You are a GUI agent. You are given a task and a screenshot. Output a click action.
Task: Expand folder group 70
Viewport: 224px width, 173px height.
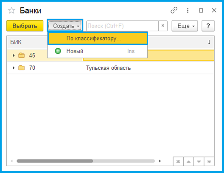pos(14,68)
